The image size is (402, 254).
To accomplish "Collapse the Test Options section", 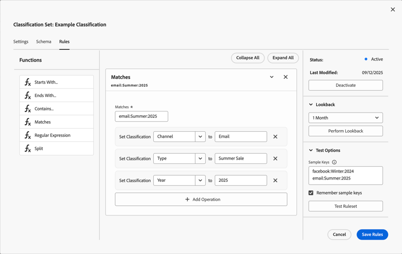I will (x=311, y=151).
